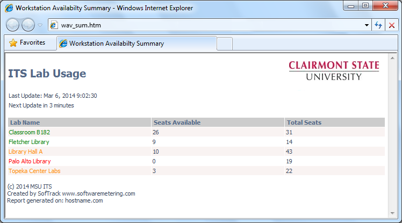The height and width of the screenshot is (223, 402).
Task: Close the Internet Explorer window
Action: coord(385,5)
